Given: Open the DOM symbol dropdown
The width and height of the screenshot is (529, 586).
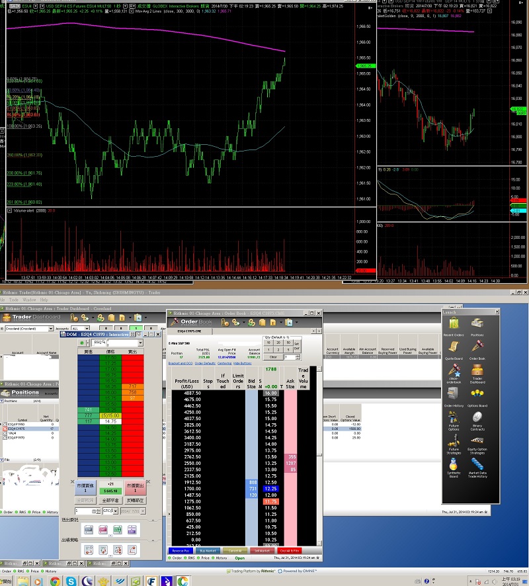Looking at the screenshot, I should coord(140,343).
